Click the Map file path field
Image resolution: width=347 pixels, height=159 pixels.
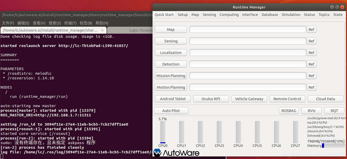coord(248,30)
